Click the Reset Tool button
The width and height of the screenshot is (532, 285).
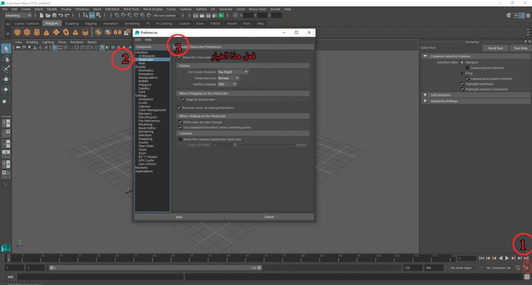[496, 48]
